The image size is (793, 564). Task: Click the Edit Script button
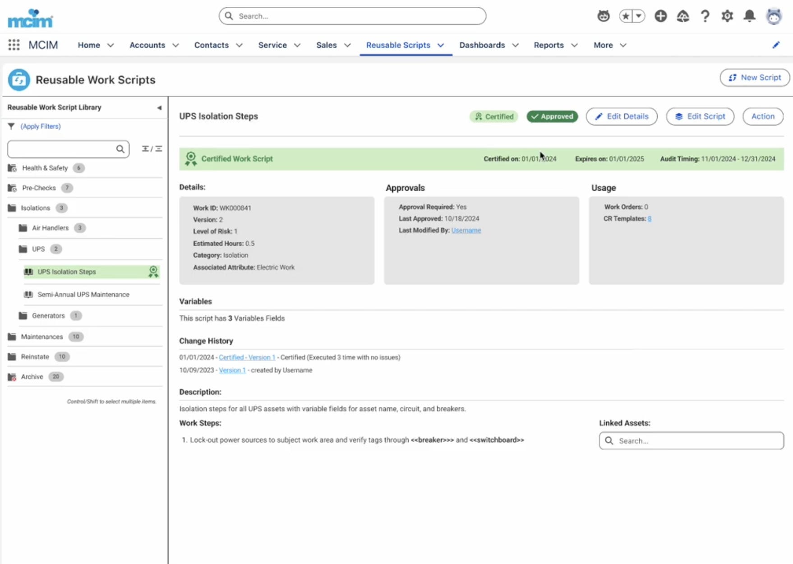700,116
